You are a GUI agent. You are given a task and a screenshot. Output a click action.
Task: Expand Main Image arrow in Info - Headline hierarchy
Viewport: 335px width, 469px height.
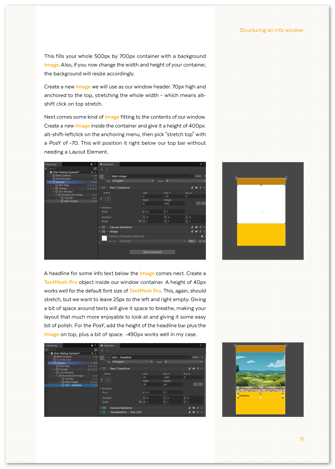[x=60, y=382]
